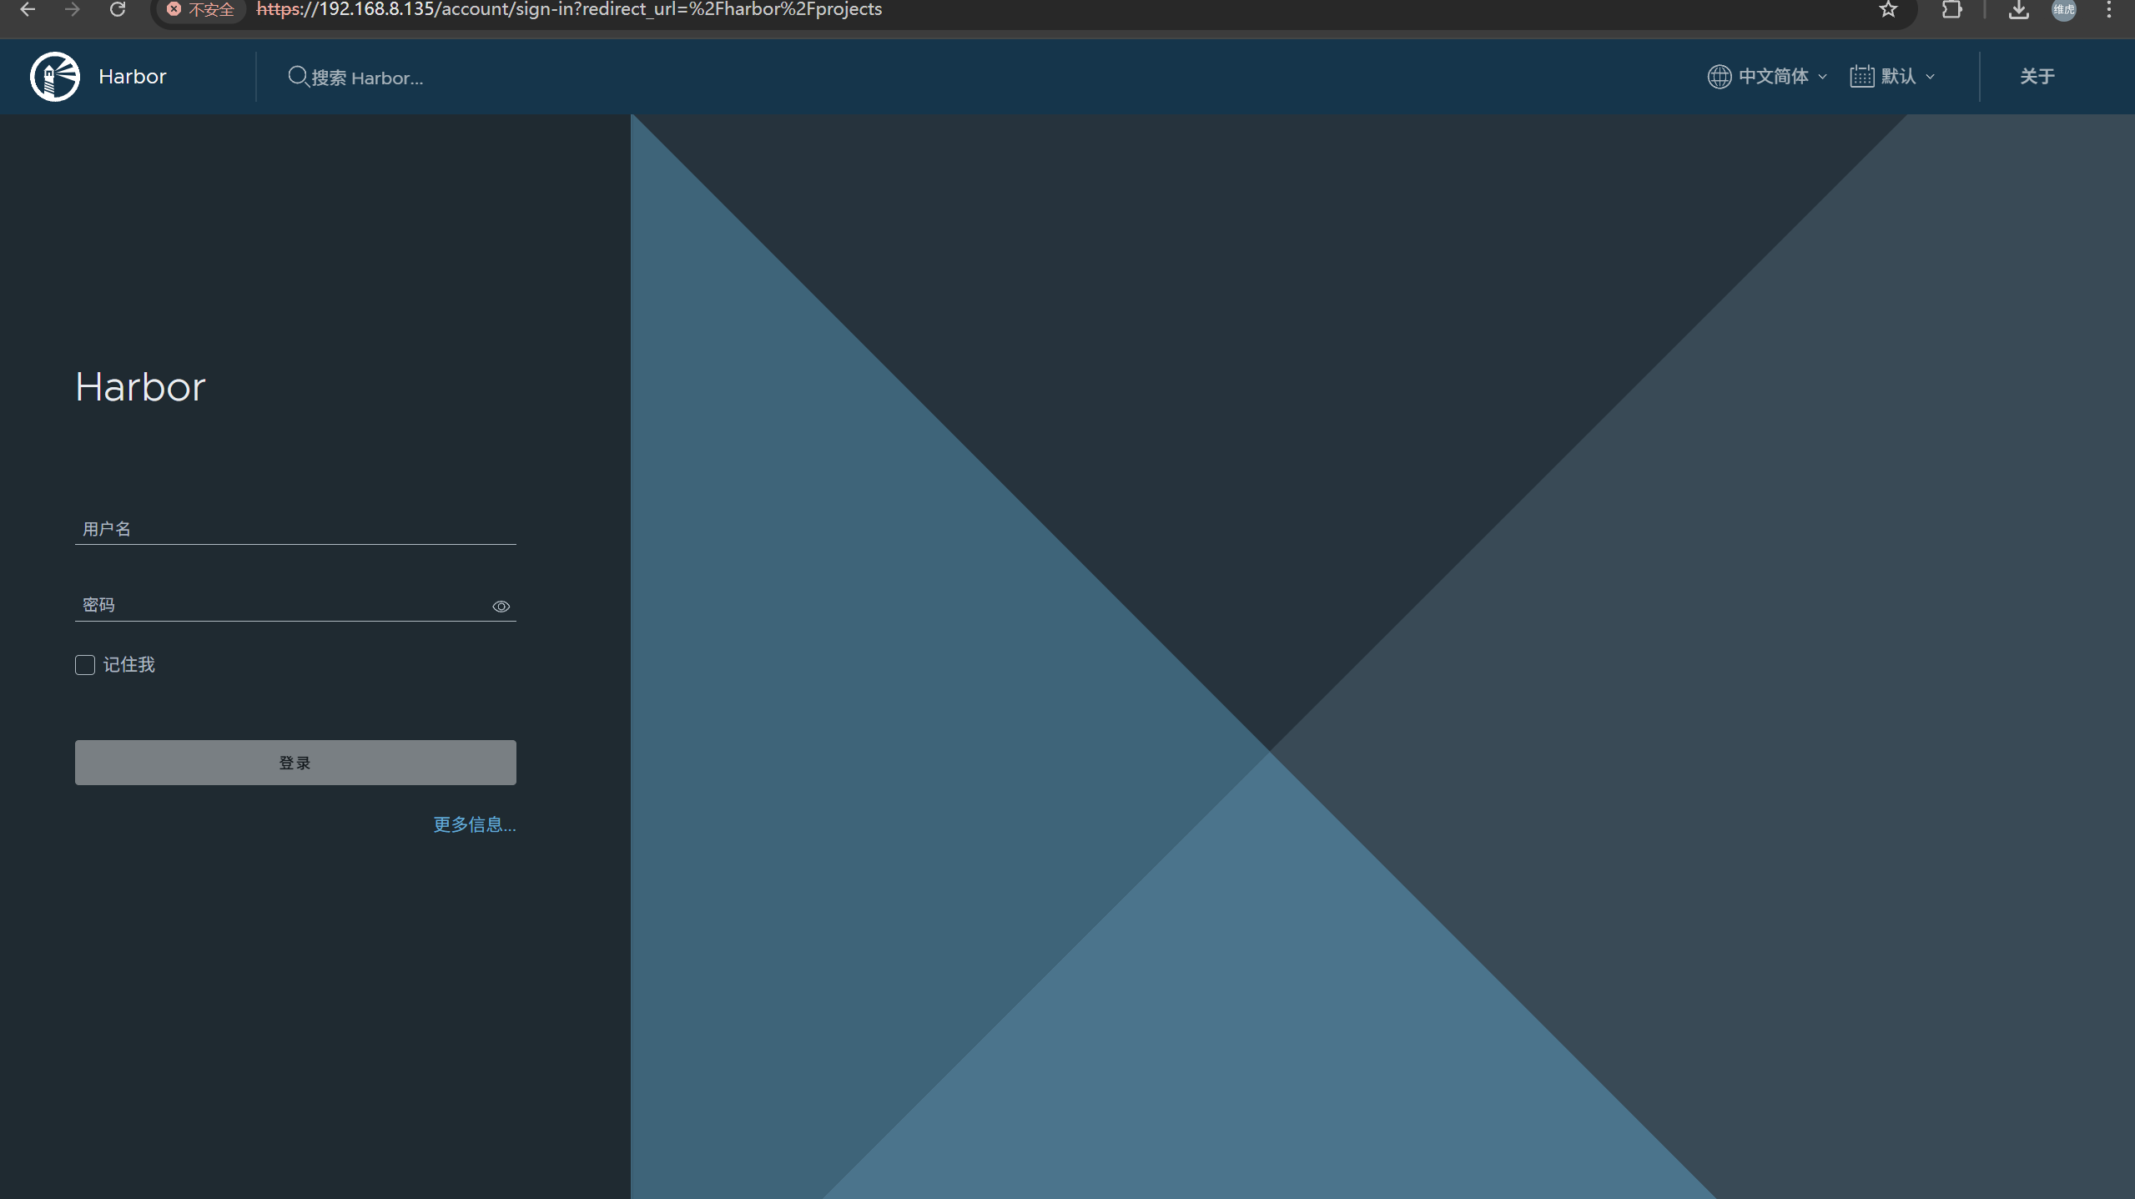The height and width of the screenshot is (1199, 2135).
Task: Click the Harbor lighthouse logo icon
Action: [55, 76]
